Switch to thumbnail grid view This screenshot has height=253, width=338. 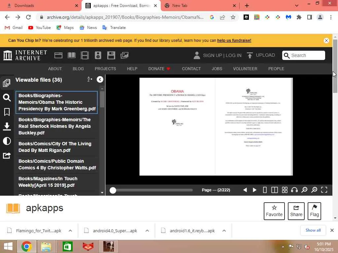point(285,190)
